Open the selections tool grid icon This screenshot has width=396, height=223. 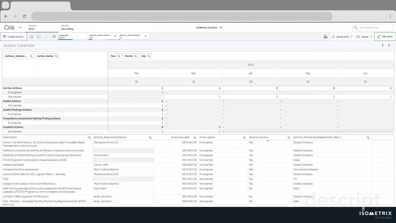[x=325, y=37]
